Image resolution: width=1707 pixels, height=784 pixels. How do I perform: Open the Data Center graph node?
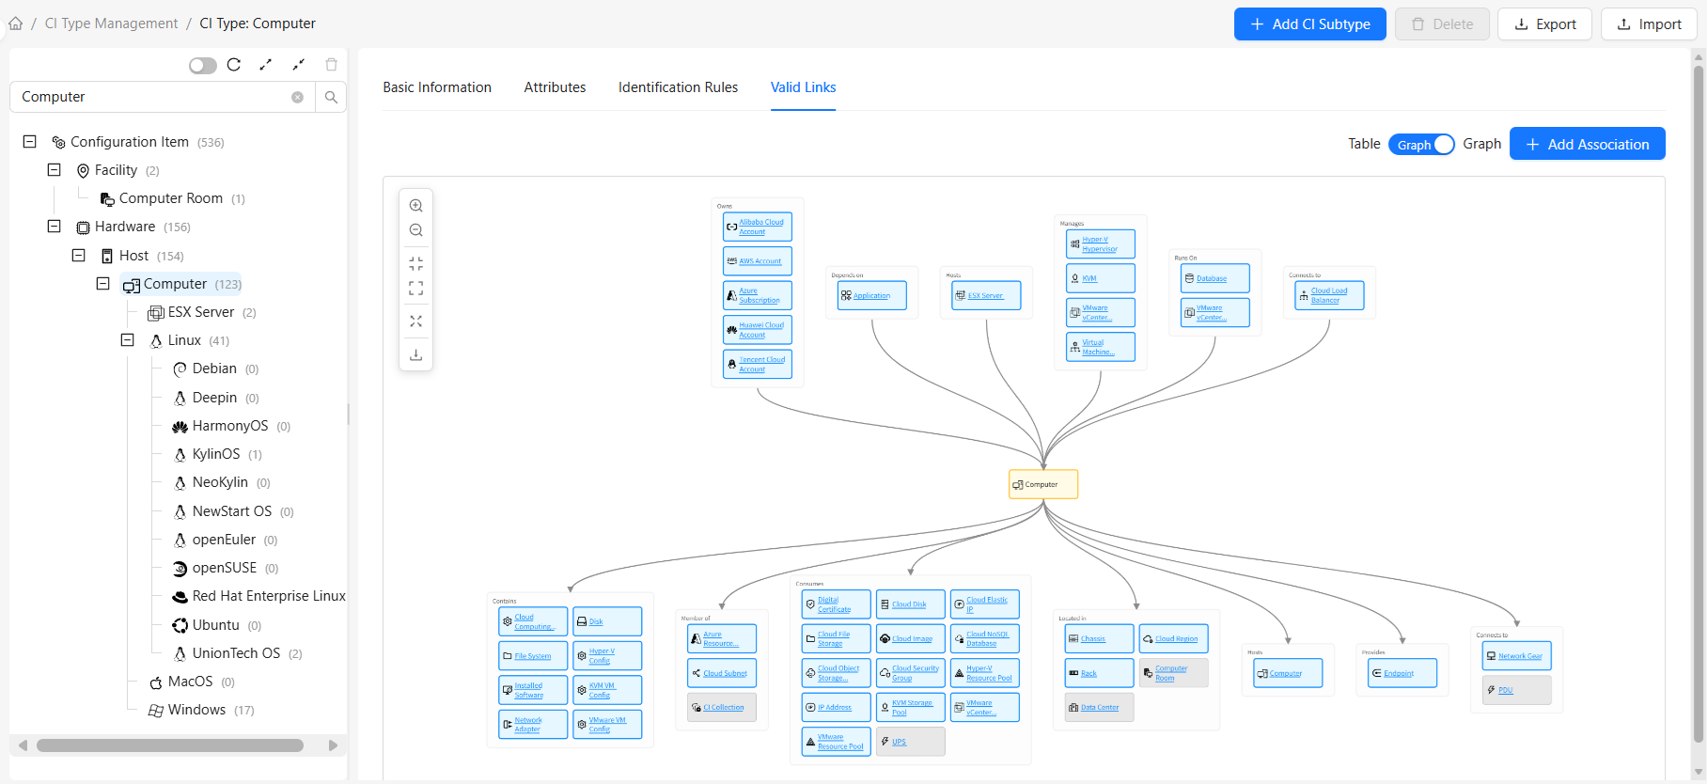1100,707
